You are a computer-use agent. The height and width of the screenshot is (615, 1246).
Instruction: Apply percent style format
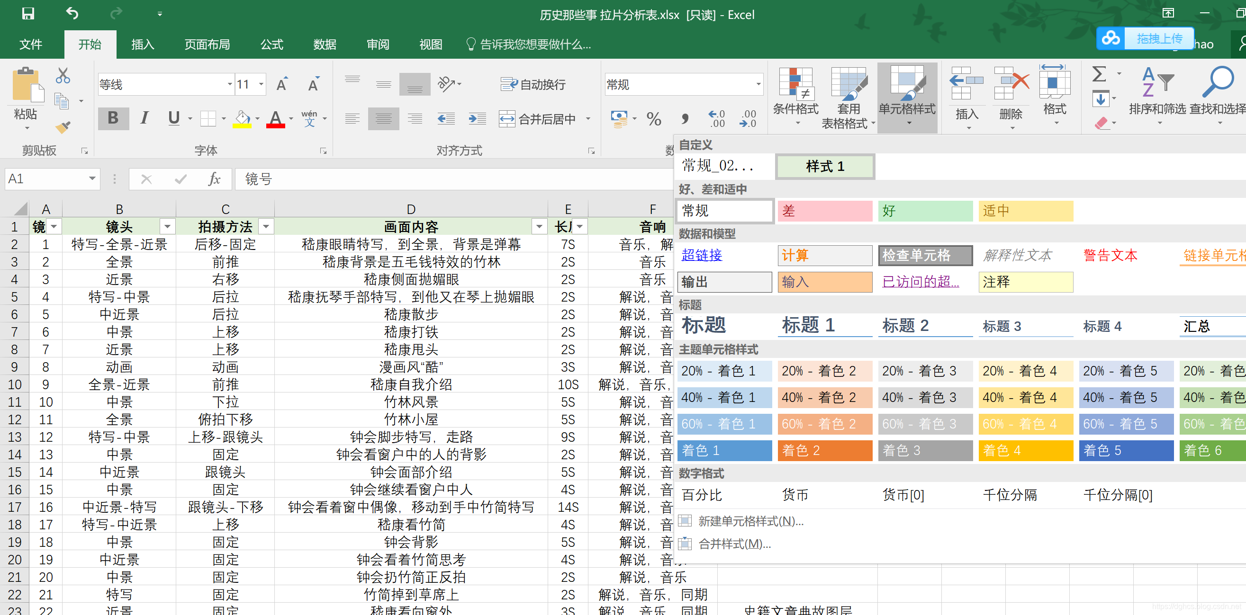654,118
